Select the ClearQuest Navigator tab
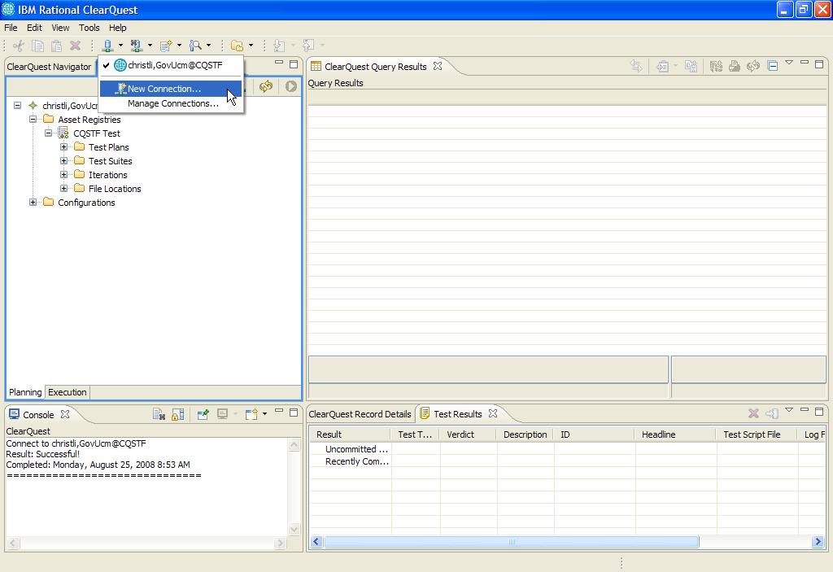Viewport: 833px width, 572px height. [49, 67]
